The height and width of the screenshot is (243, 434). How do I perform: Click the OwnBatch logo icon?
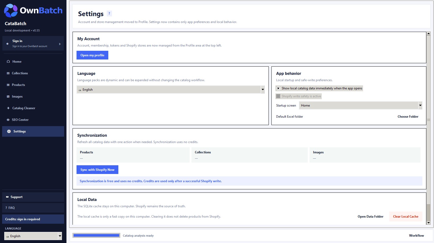coord(11,11)
